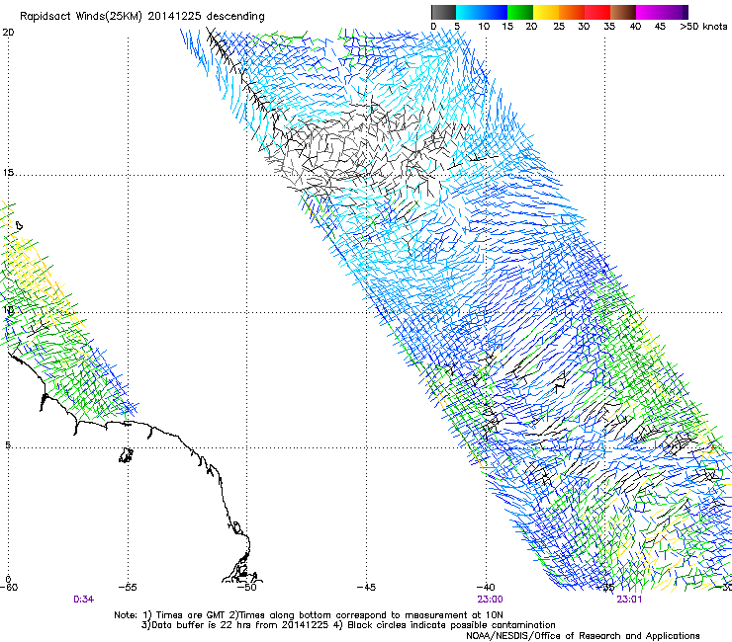Click the longitude '-40' axis label
Image resolution: width=732 pixels, height=642 pixels.
486,588
